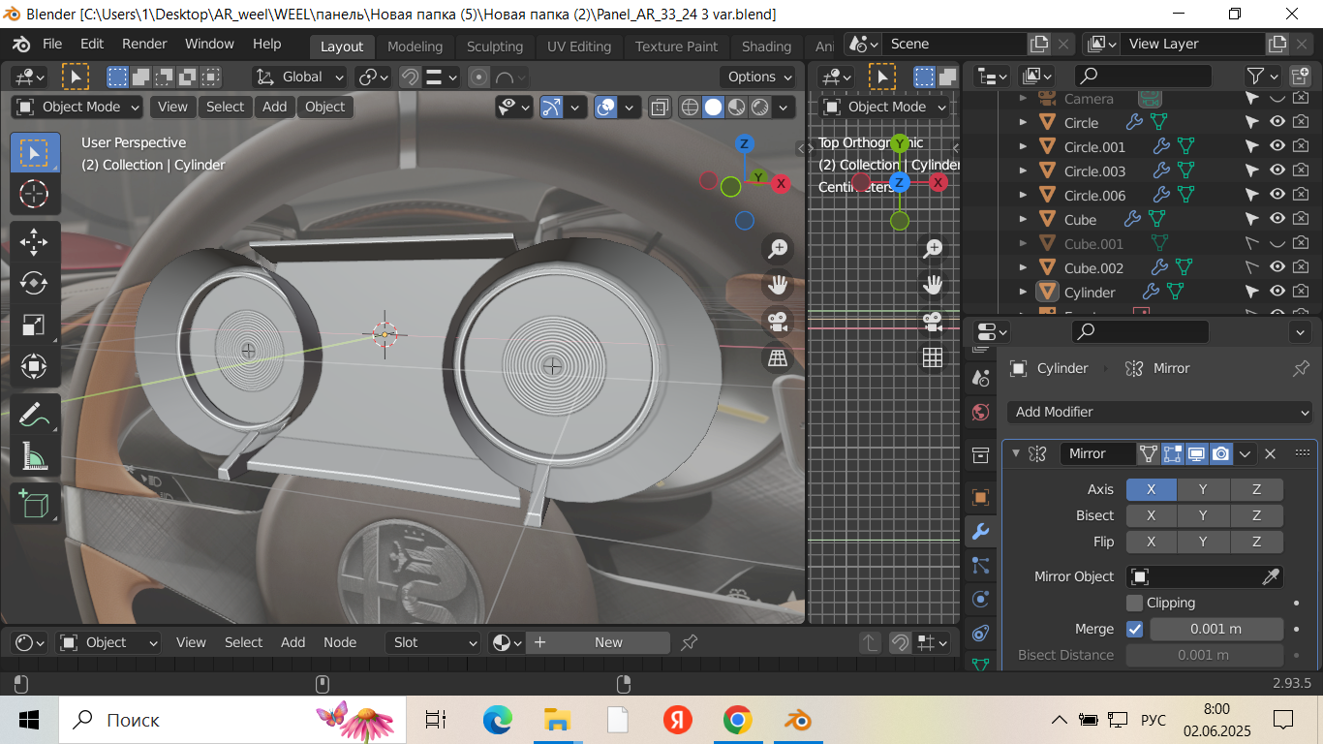The width and height of the screenshot is (1323, 744).
Task: Select the Rotate tool in left toolbar
Action: (x=34, y=283)
